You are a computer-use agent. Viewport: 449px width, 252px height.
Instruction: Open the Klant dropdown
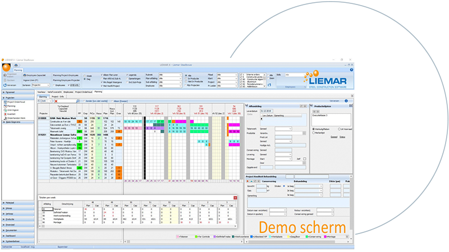point(227,79)
